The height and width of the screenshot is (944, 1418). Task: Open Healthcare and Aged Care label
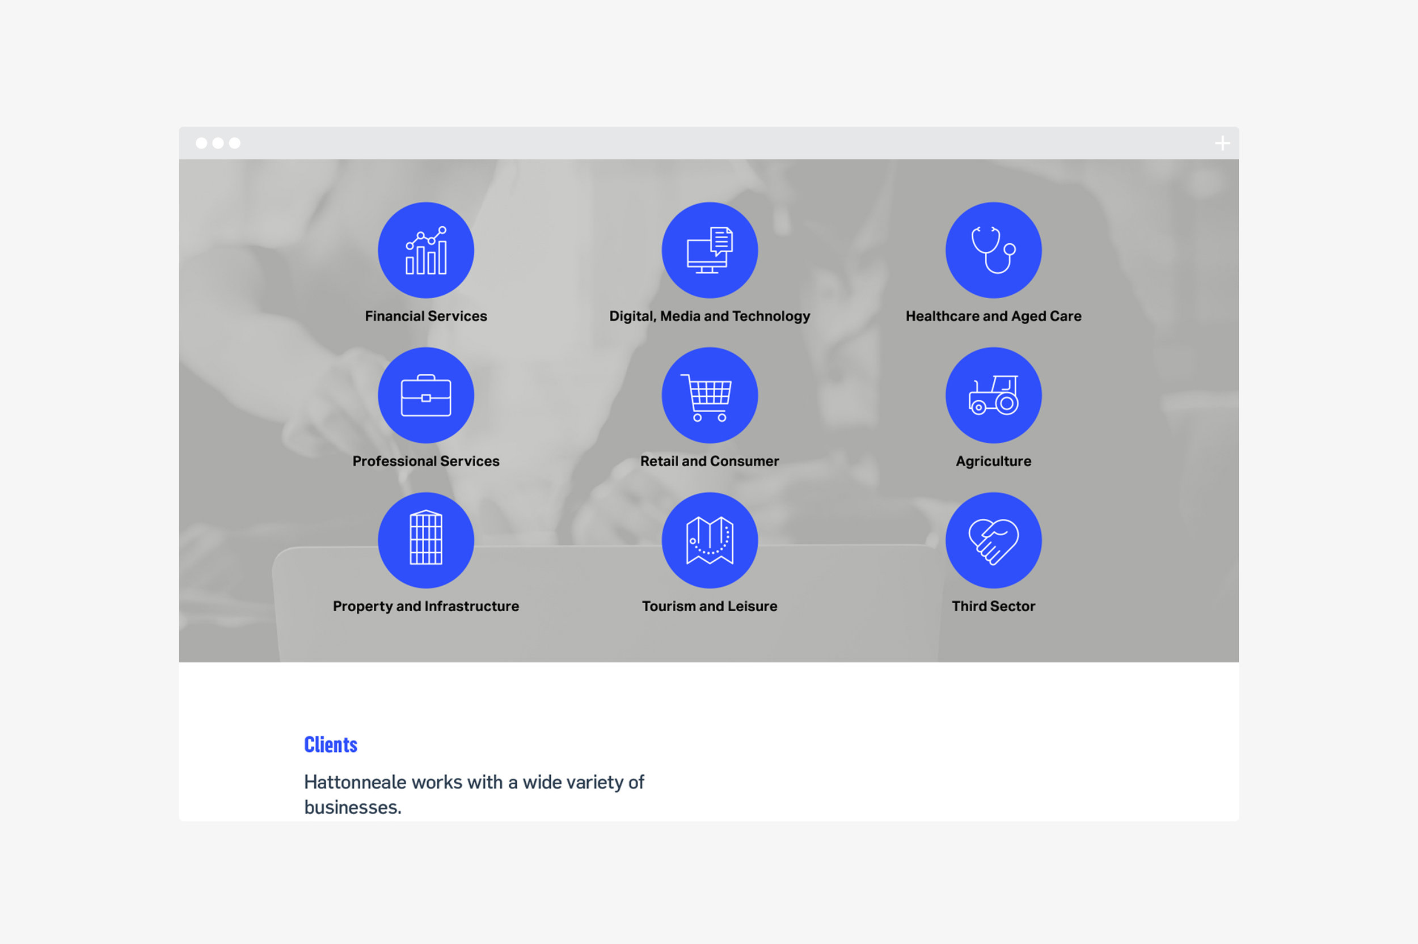[x=994, y=317]
